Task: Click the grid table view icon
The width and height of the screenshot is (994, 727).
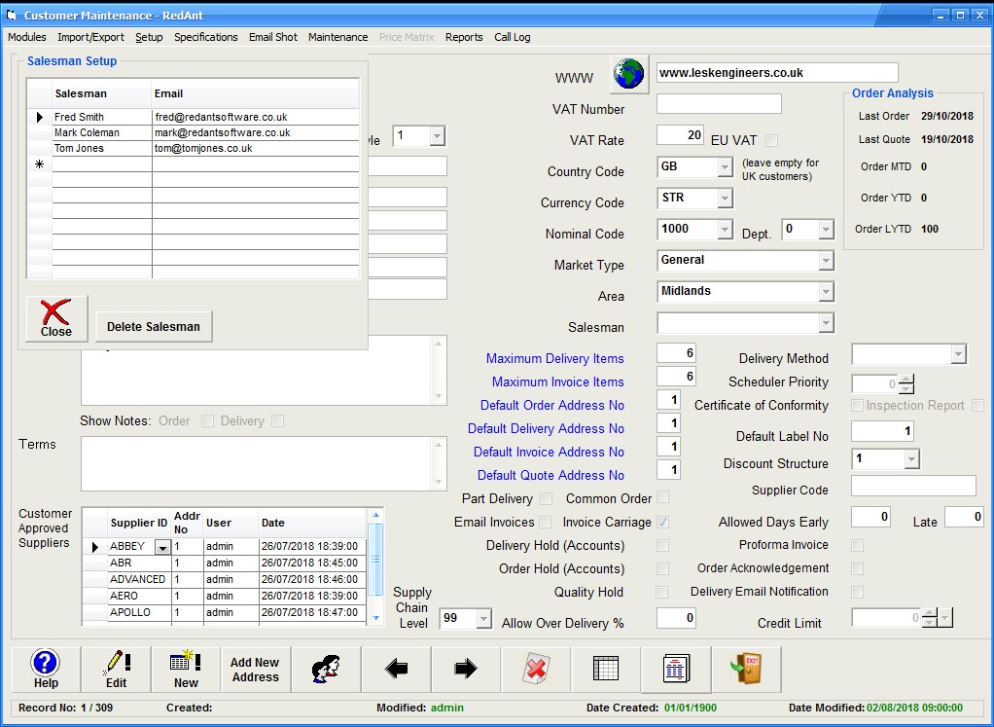Action: point(606,670)
